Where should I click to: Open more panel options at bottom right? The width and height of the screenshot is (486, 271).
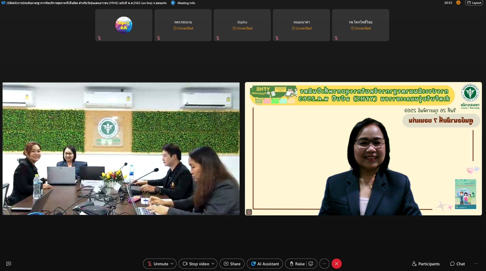pyautogui.click(x=476, y=264)
